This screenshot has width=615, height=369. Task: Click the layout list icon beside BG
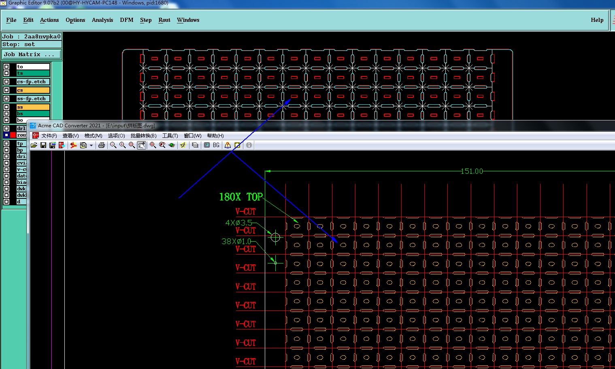tap(207, 145)
